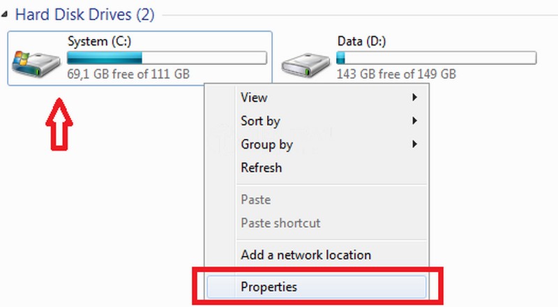Select the System (C:) drive icon
Screen dimensions: 558x307
point(36,62)
